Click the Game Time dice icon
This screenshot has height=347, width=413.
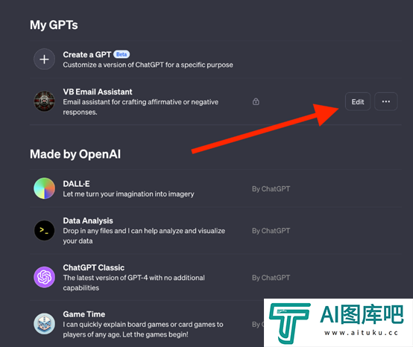coord(44,324)
